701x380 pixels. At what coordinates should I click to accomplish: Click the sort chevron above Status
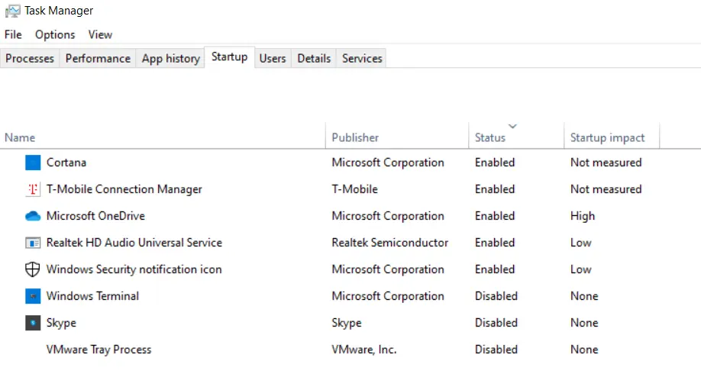tap(513, 127)
